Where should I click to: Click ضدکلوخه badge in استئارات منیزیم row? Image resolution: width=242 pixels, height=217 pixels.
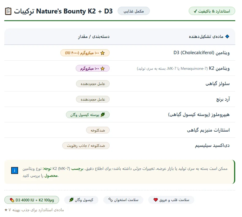(x=98, y=130)
